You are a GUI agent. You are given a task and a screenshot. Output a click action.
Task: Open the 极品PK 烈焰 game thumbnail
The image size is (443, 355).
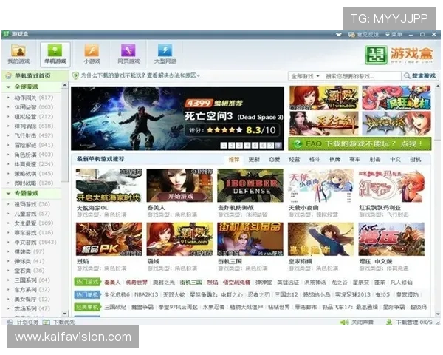pyautogui.click(x=109, y=239)
